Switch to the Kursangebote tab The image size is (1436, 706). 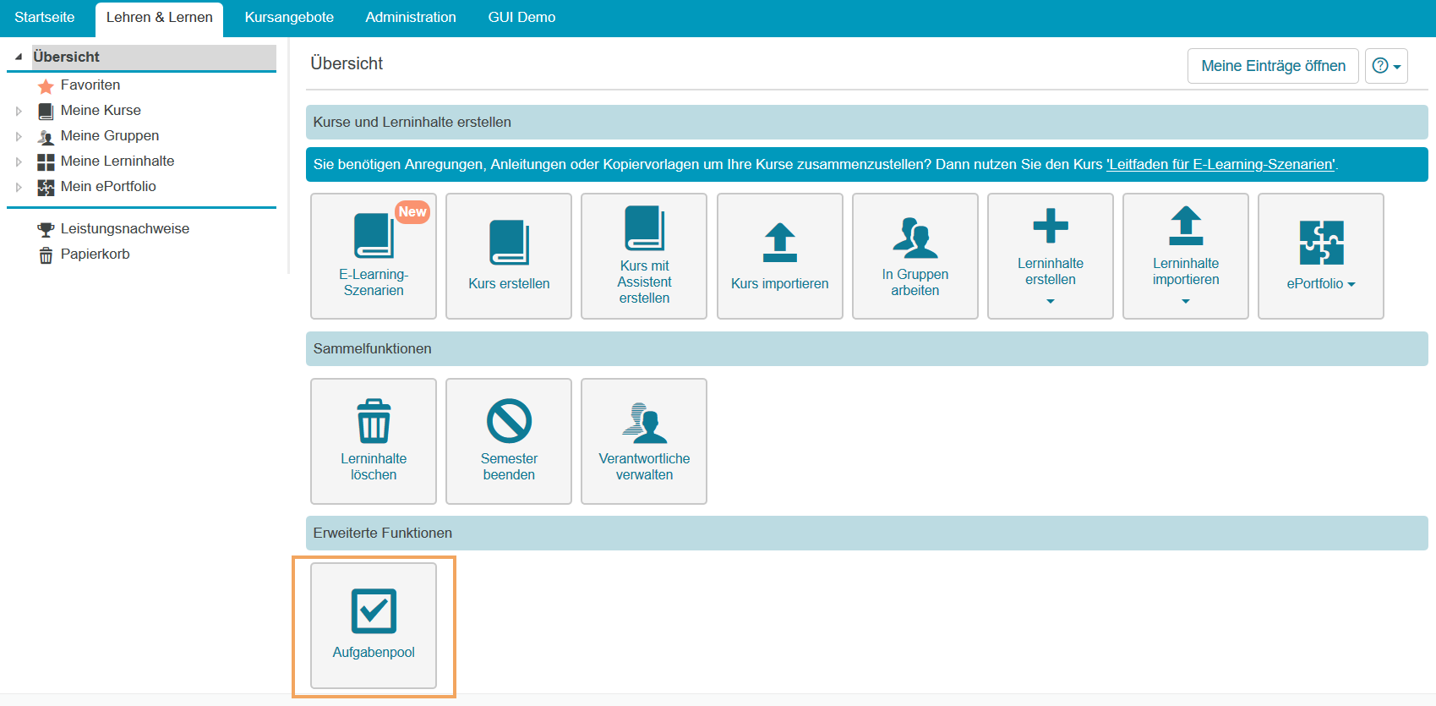click(289, 18)
